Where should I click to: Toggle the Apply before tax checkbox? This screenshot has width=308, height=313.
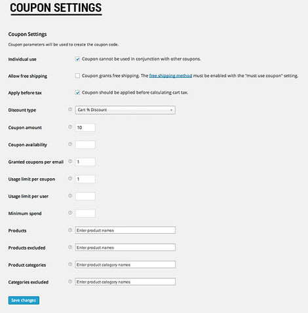coord(77,92)
